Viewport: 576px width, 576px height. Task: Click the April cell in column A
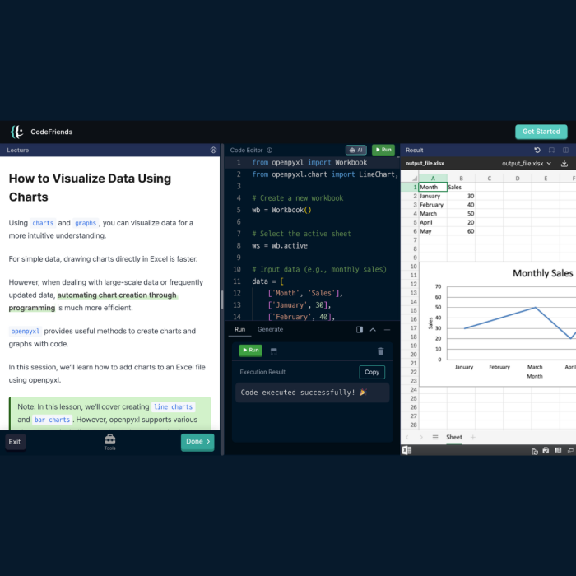[433, 222]
